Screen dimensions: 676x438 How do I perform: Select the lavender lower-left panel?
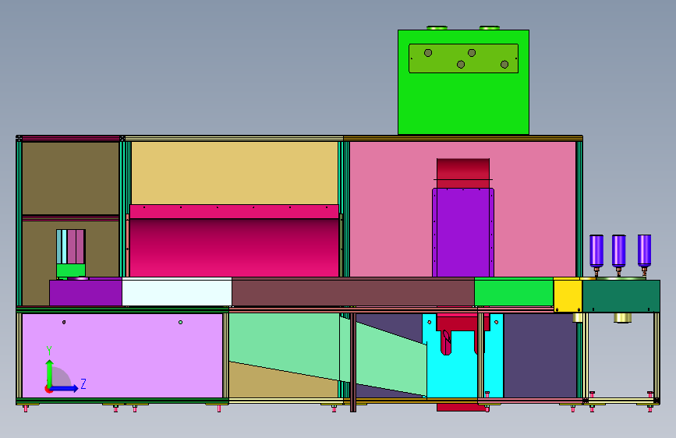click(x=122, y=355)
